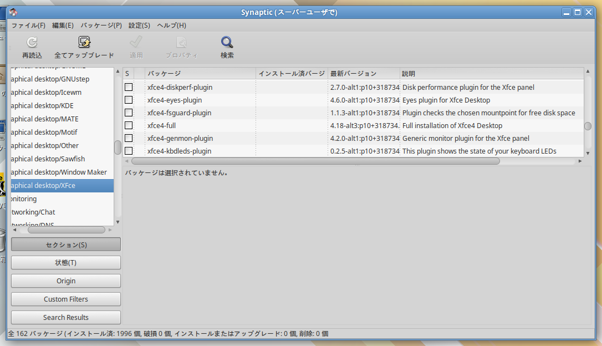The height and width of the screenshot is (346, 602).
Task: Click the package list scroll-left arrow
Action: tap(127, 161)
